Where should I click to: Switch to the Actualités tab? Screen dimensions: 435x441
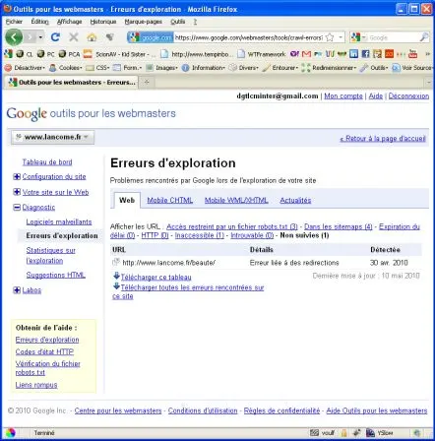tap(295, 200)
